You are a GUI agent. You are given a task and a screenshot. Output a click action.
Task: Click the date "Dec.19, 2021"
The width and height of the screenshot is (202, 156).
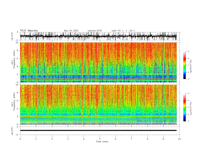pyautogui.click(x=71, y=31)
